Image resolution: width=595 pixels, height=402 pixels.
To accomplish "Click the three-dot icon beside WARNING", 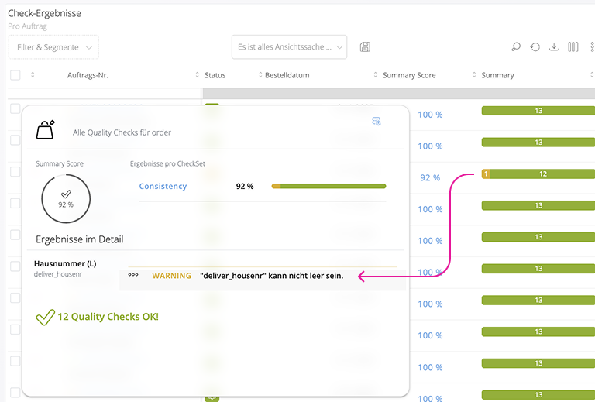I will (133, 275).
